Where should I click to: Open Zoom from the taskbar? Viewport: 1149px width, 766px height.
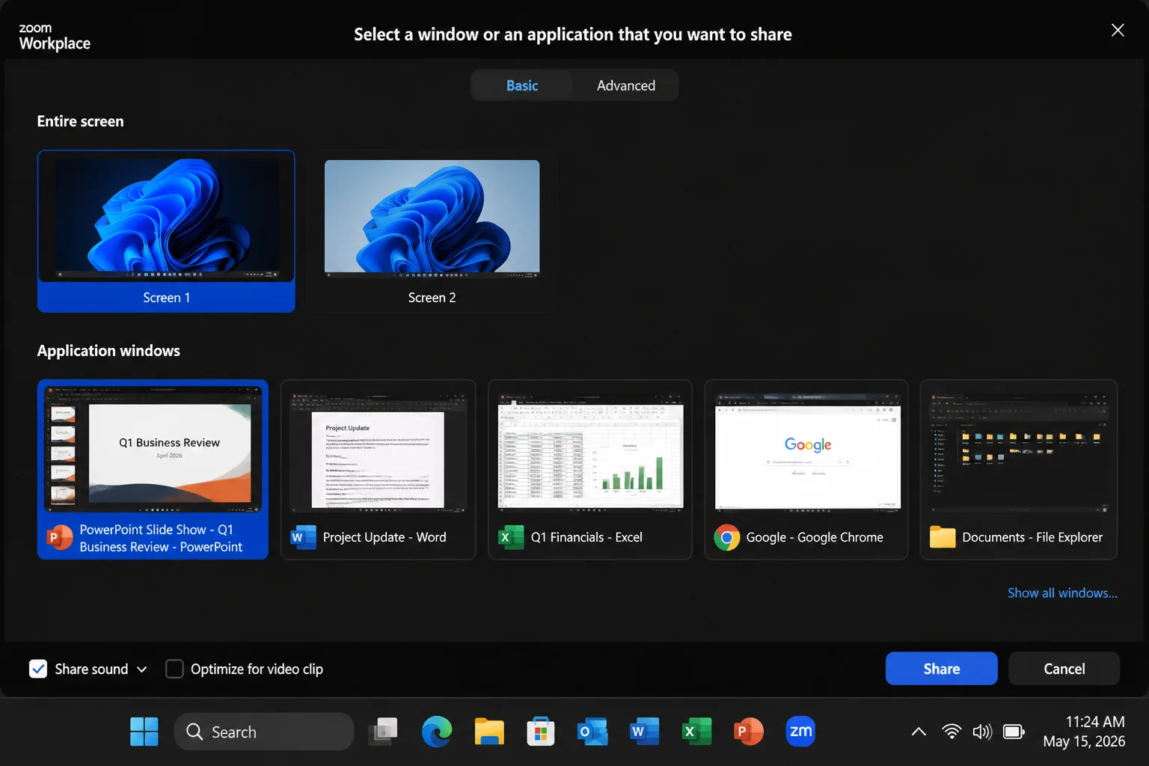click(x=800, y=732)
